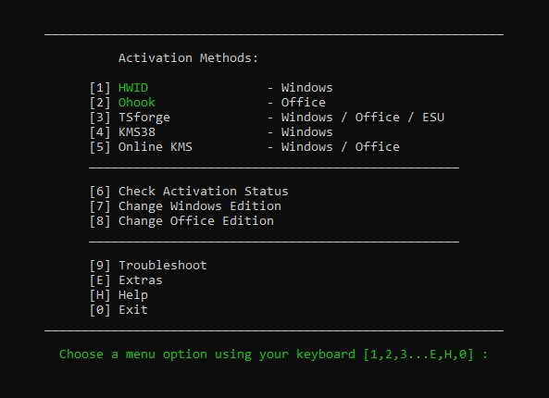Click the "Windows / Office / ESU" description
Screen dimensions: 549x398
(x=363, y=118)
